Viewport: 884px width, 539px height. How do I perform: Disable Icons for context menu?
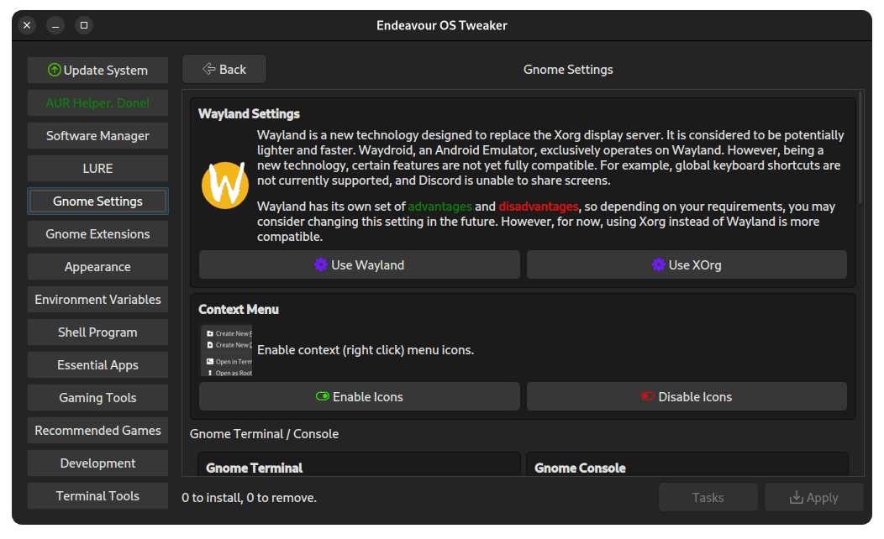[x=687, y=396]
